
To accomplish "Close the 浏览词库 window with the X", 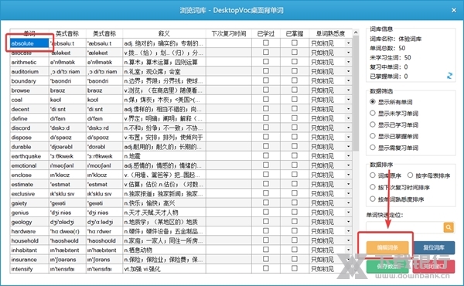I will coord(454,10).
